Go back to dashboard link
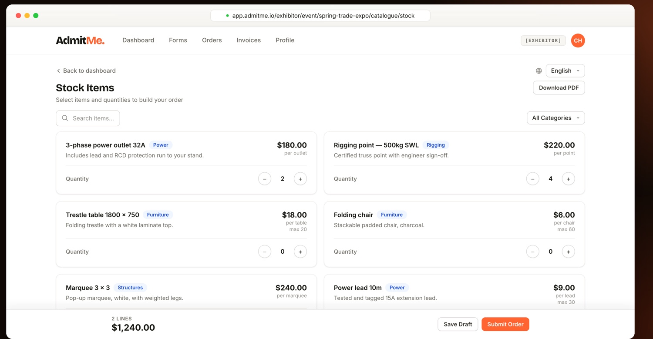The height and width of the screenshot is (339, 653). (x=86, y=71)
